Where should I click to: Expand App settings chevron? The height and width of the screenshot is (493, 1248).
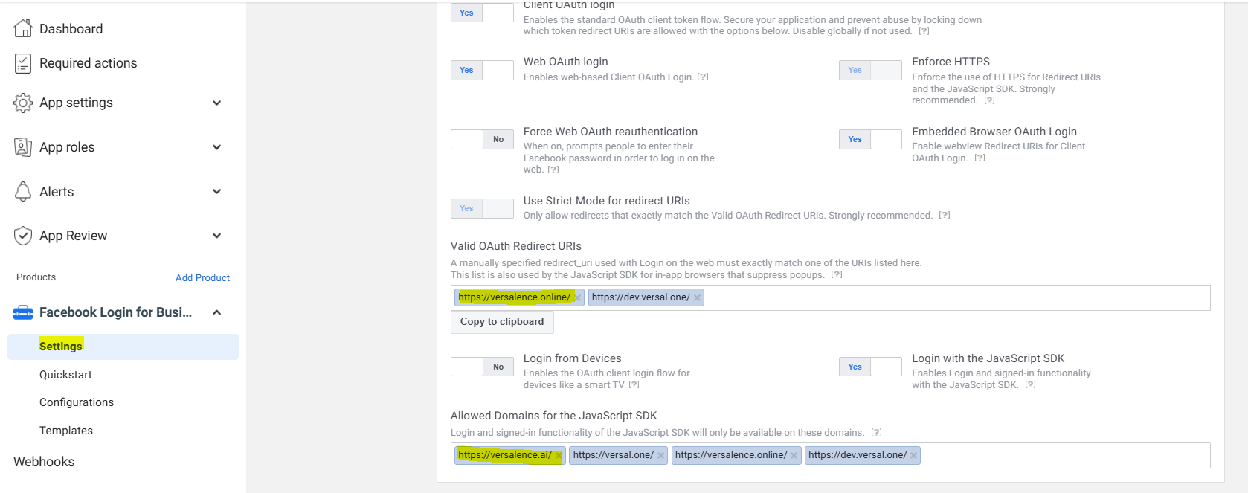tap(216, 103)
